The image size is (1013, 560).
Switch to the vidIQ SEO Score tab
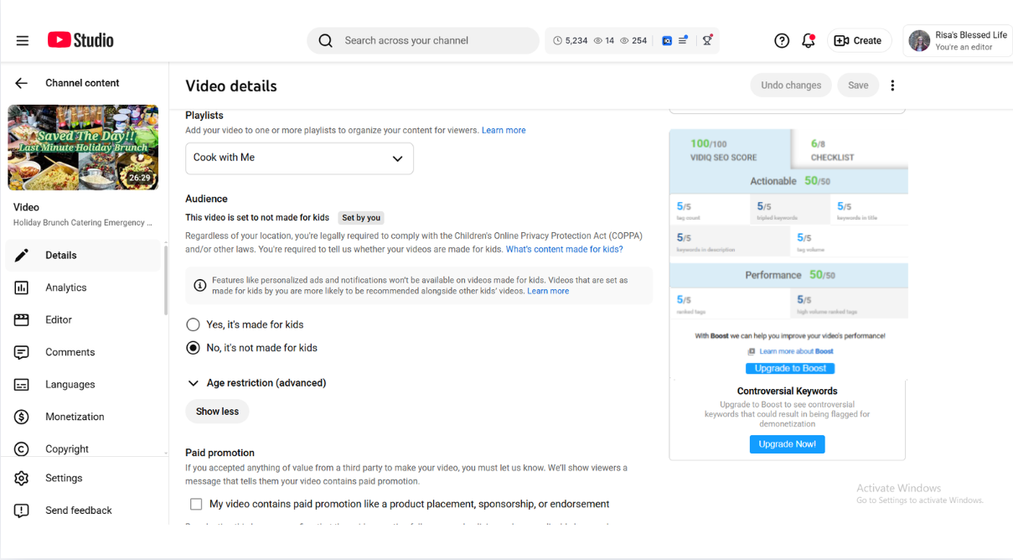pos(730,150)
